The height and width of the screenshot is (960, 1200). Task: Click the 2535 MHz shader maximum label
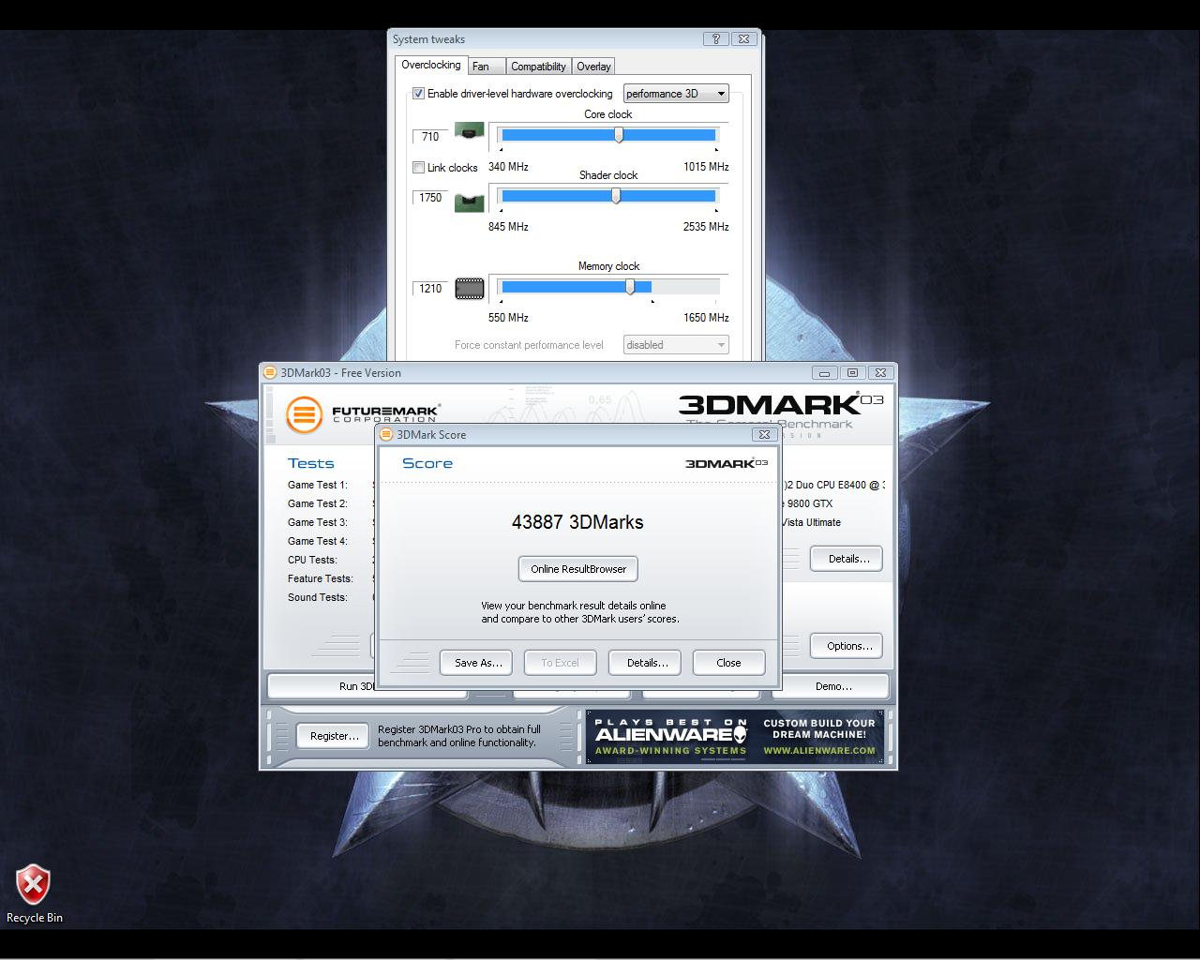[x=706, y=227]
